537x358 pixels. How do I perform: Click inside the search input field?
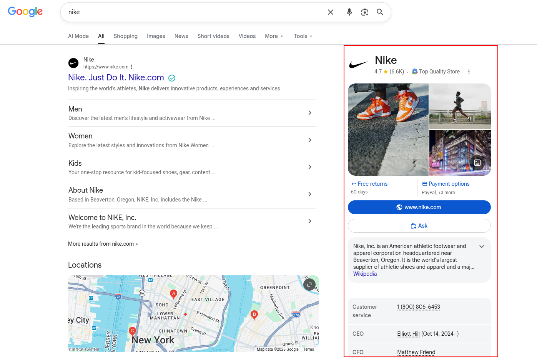pos(195,12)
